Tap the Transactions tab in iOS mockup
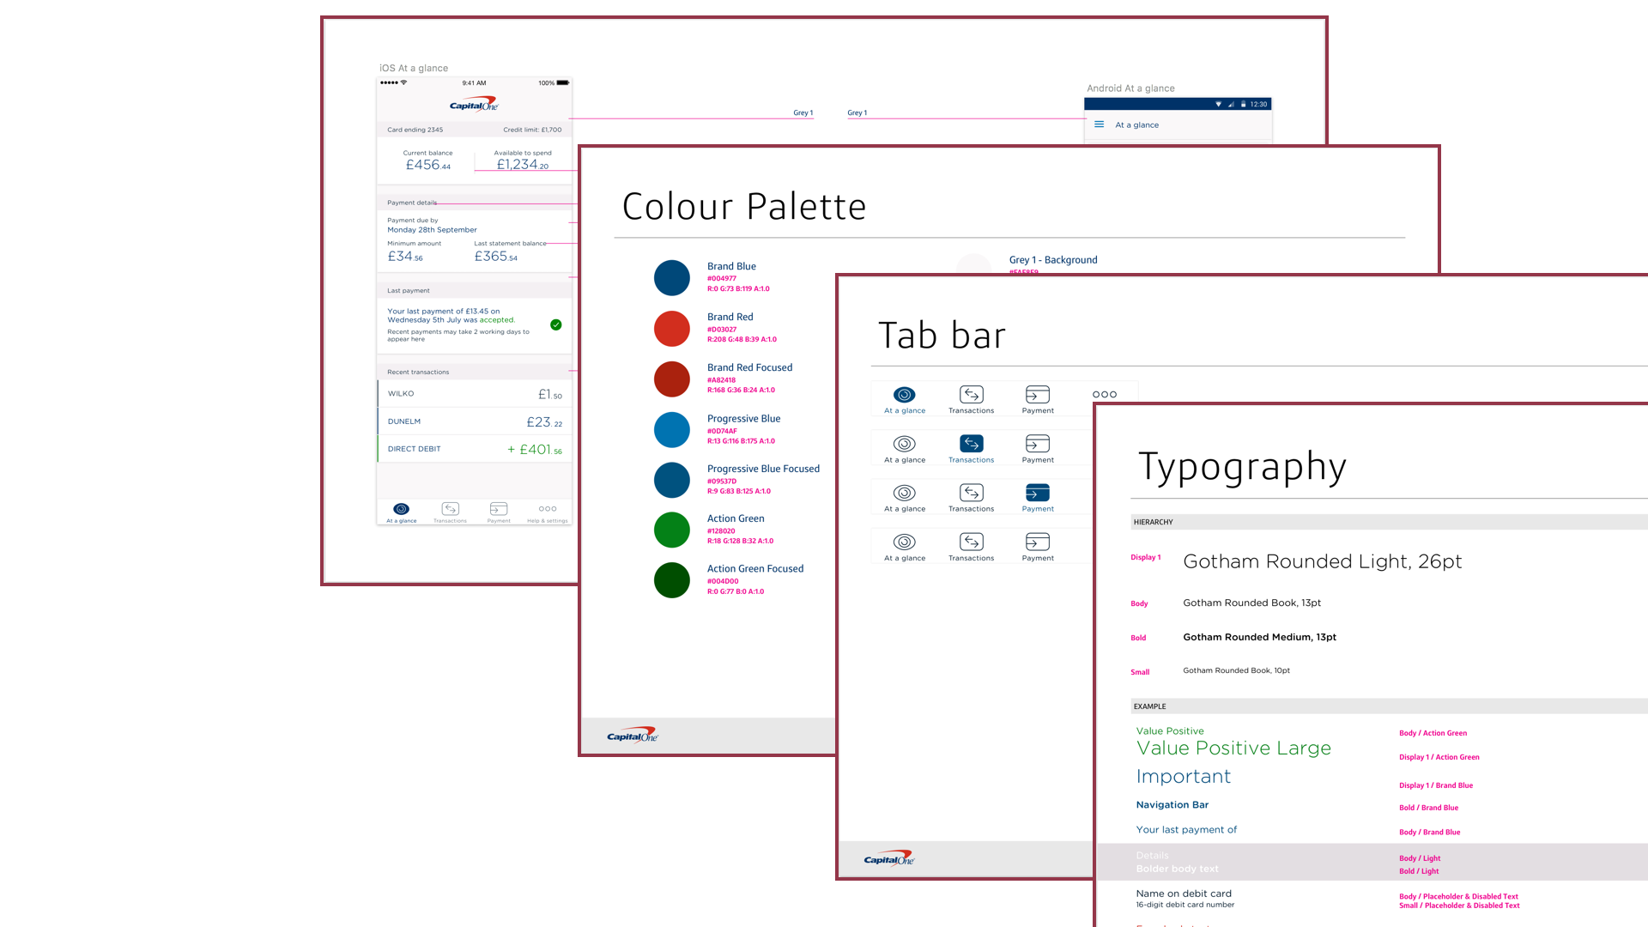The image size is (1648, 927). click(x=450, y=512)
